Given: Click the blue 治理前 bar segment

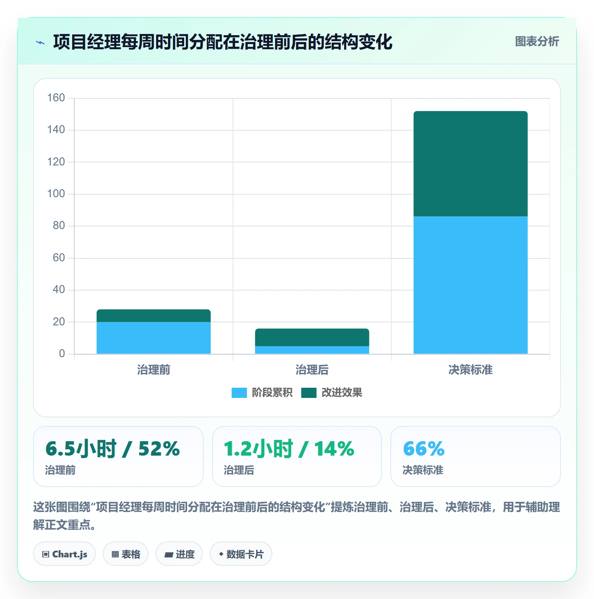Looking at the screenshot, I should pos(154,338).
